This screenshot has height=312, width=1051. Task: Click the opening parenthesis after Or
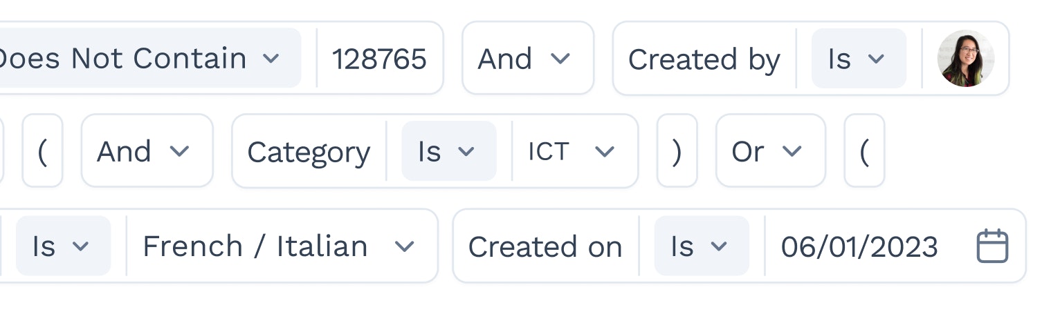tap(864, 151)
